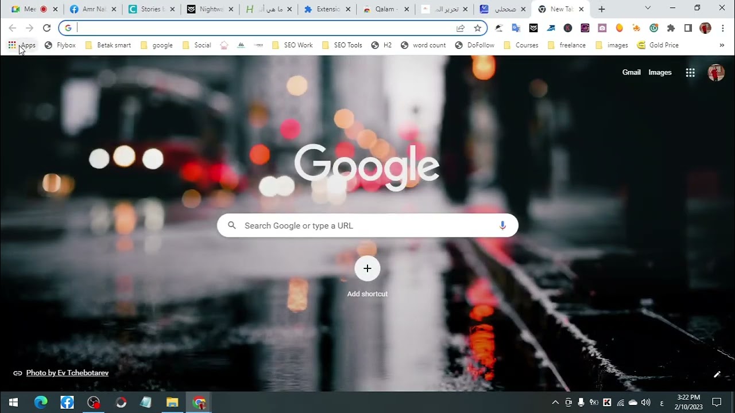Click the orange egg extension icon
The height and width of the screenshot is (413, 735).
tap(620, 28)
